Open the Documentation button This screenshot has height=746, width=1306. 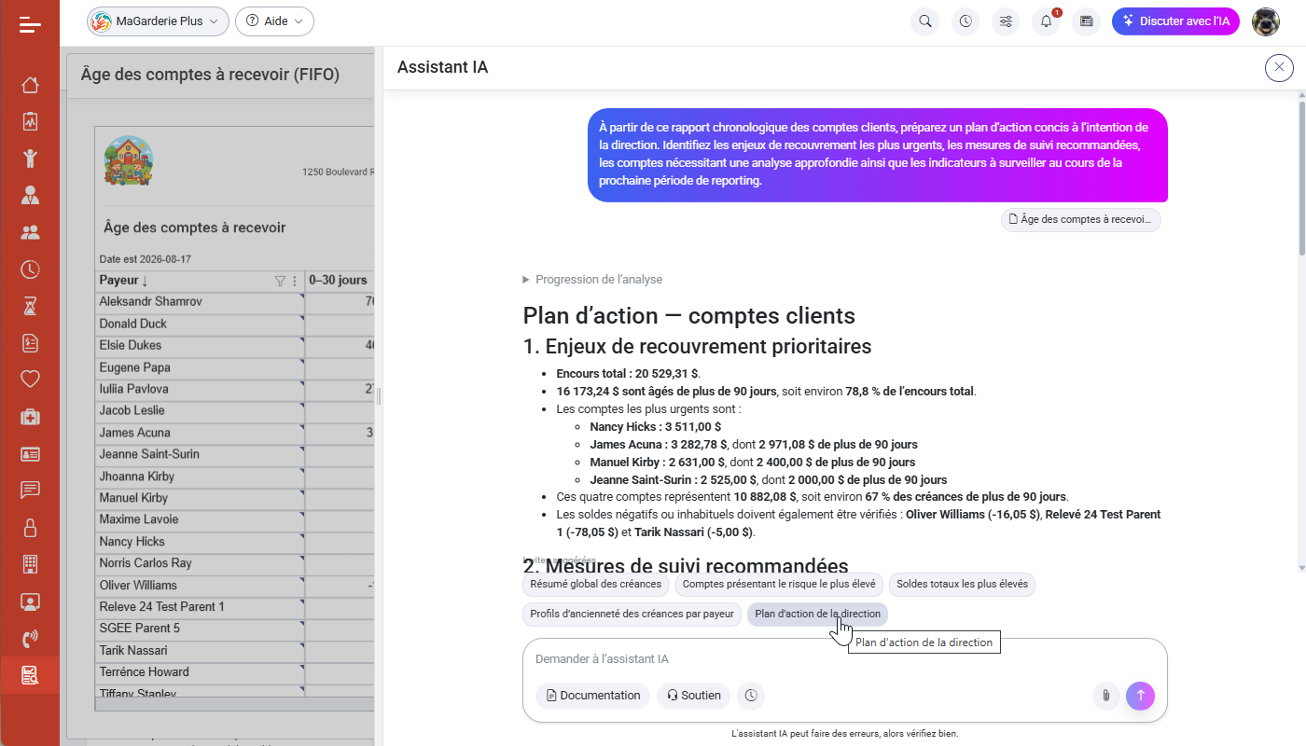[x=592, y=696]
